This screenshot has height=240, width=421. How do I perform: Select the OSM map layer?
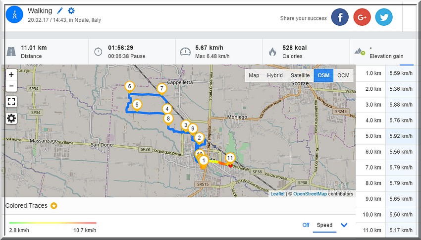323,75
